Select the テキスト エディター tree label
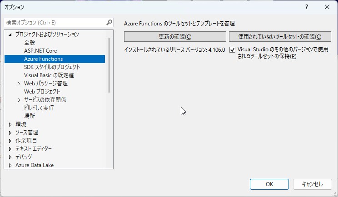This screenshot has height=197, width=338. [x=34, y=149]
